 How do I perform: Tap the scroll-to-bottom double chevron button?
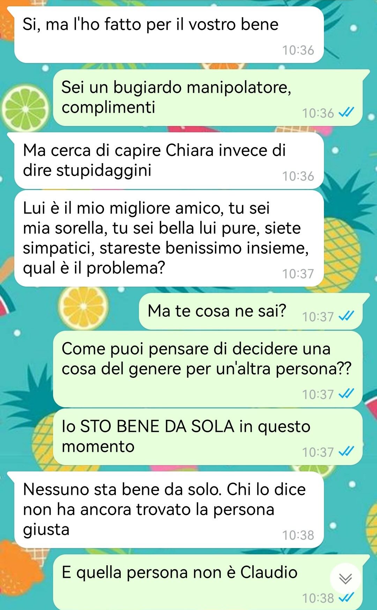tap(345, 579)
